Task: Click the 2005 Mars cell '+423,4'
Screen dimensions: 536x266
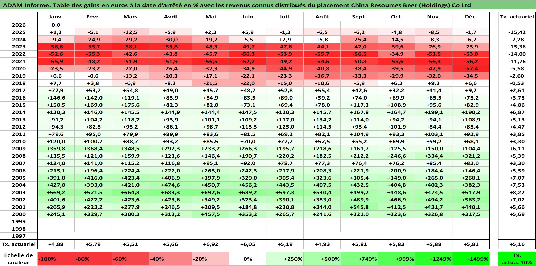Action: 130,178
